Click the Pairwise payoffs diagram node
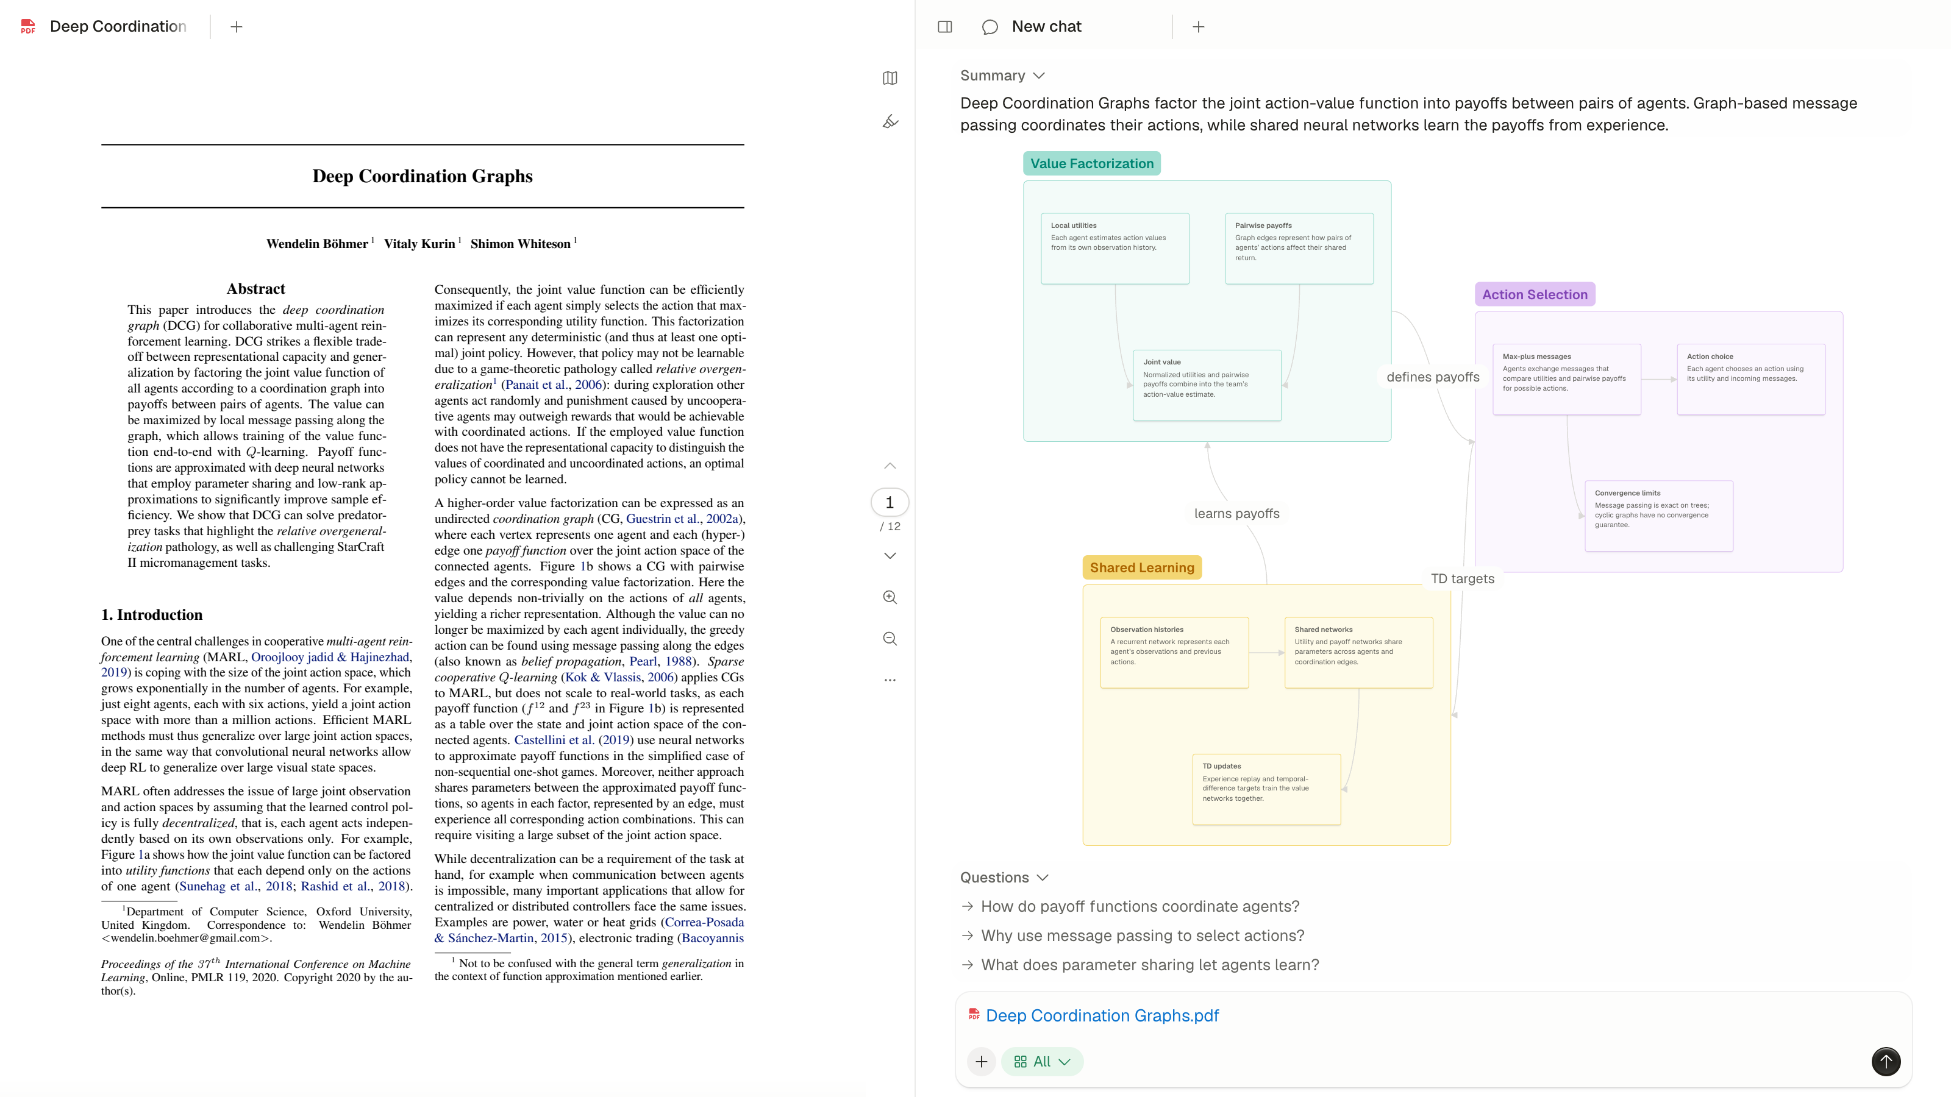The height and width of the screenshot is (1097, 1951). coord(1299,249)
